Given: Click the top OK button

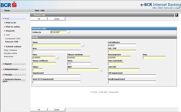Looking at the screenshot, I should pos(39,19).
